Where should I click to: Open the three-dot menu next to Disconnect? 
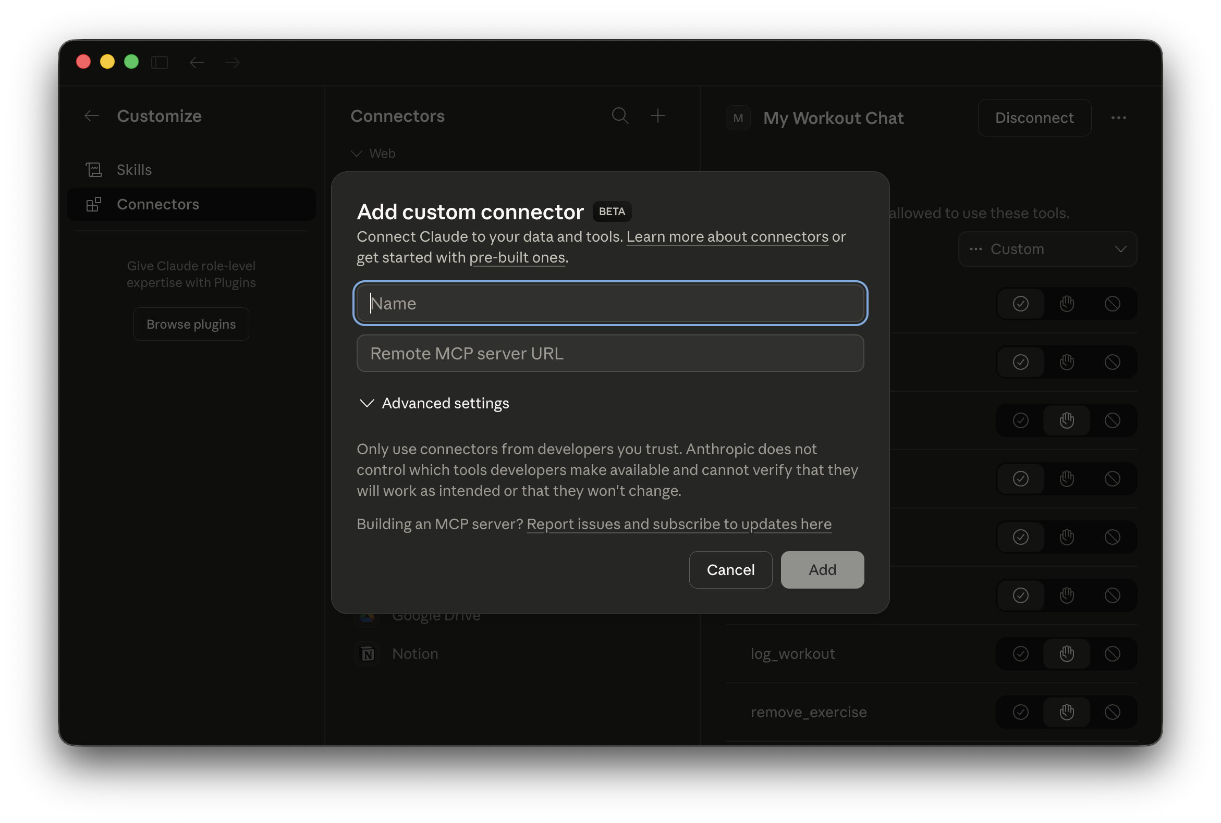tap(1118, 118)
